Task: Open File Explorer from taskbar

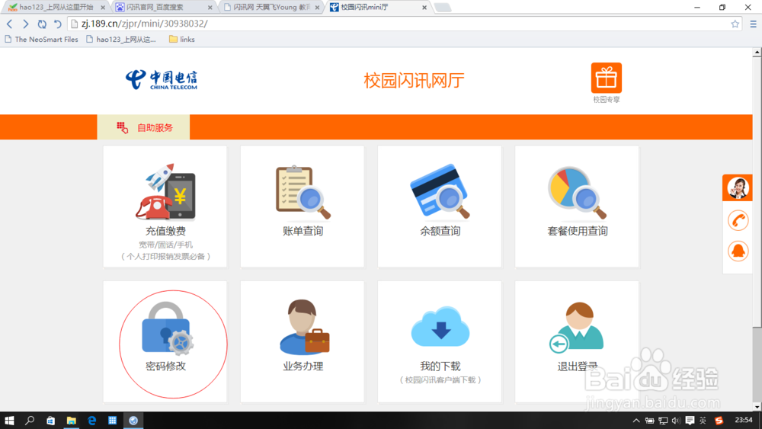Action: (x=72, y=421)
